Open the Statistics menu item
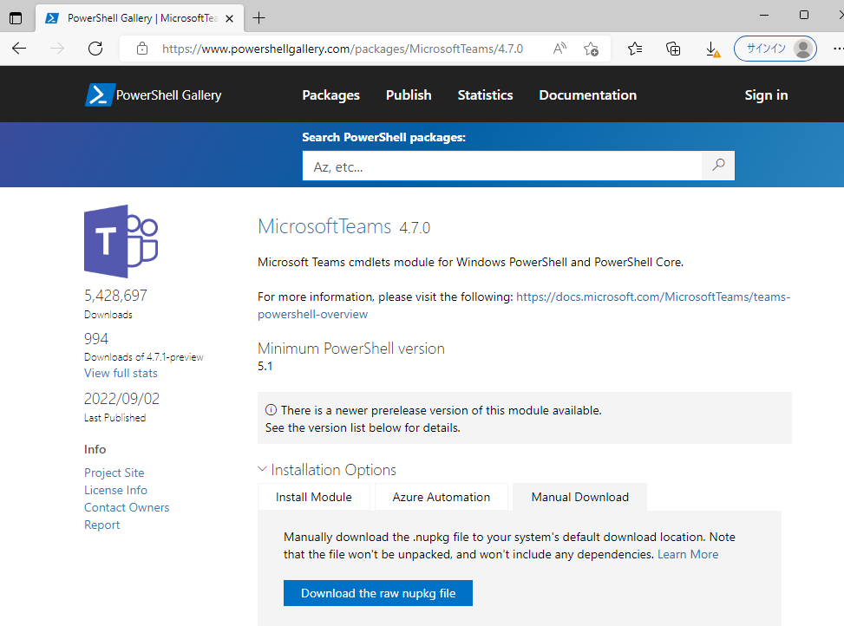 [485, 95]
